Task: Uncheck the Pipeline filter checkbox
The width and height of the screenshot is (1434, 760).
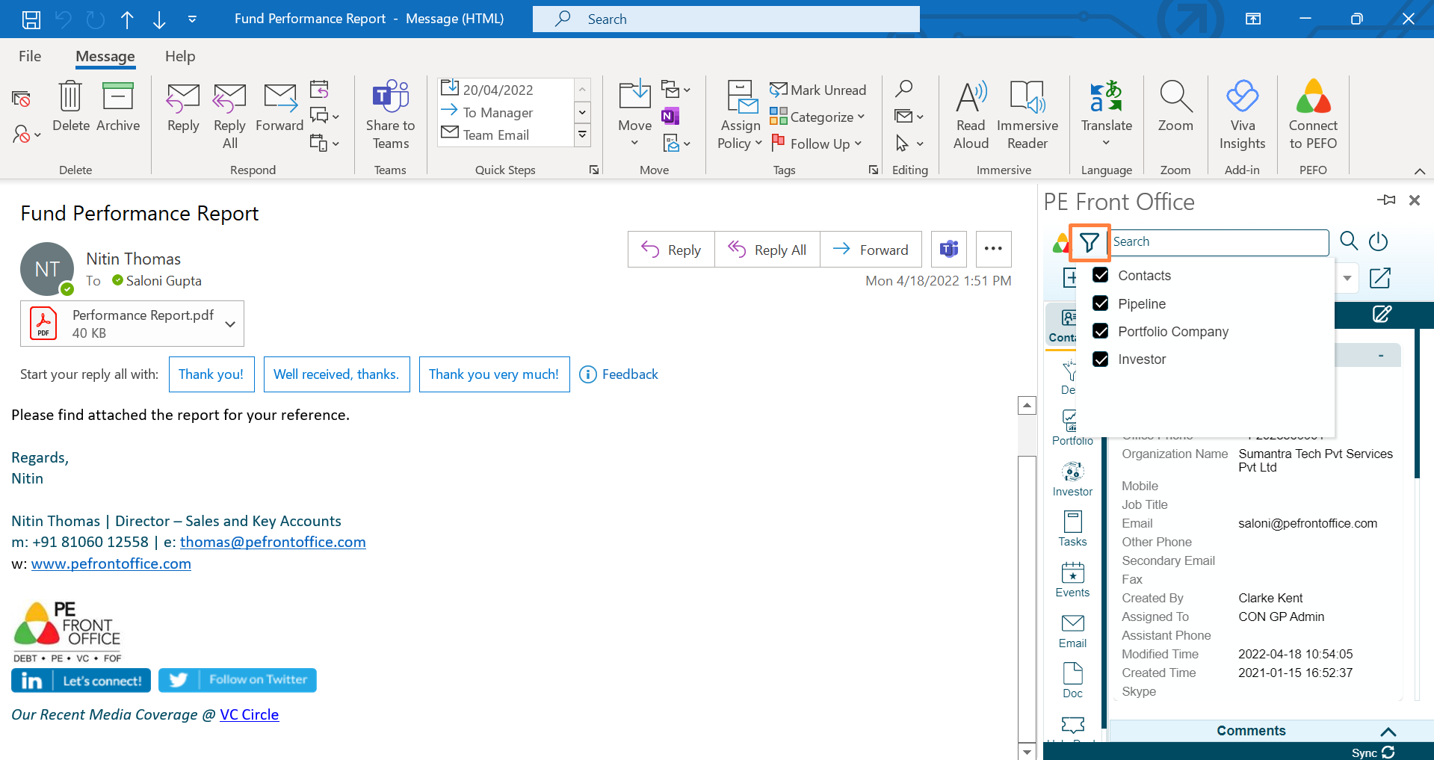Action: (x=1101, y=303)
